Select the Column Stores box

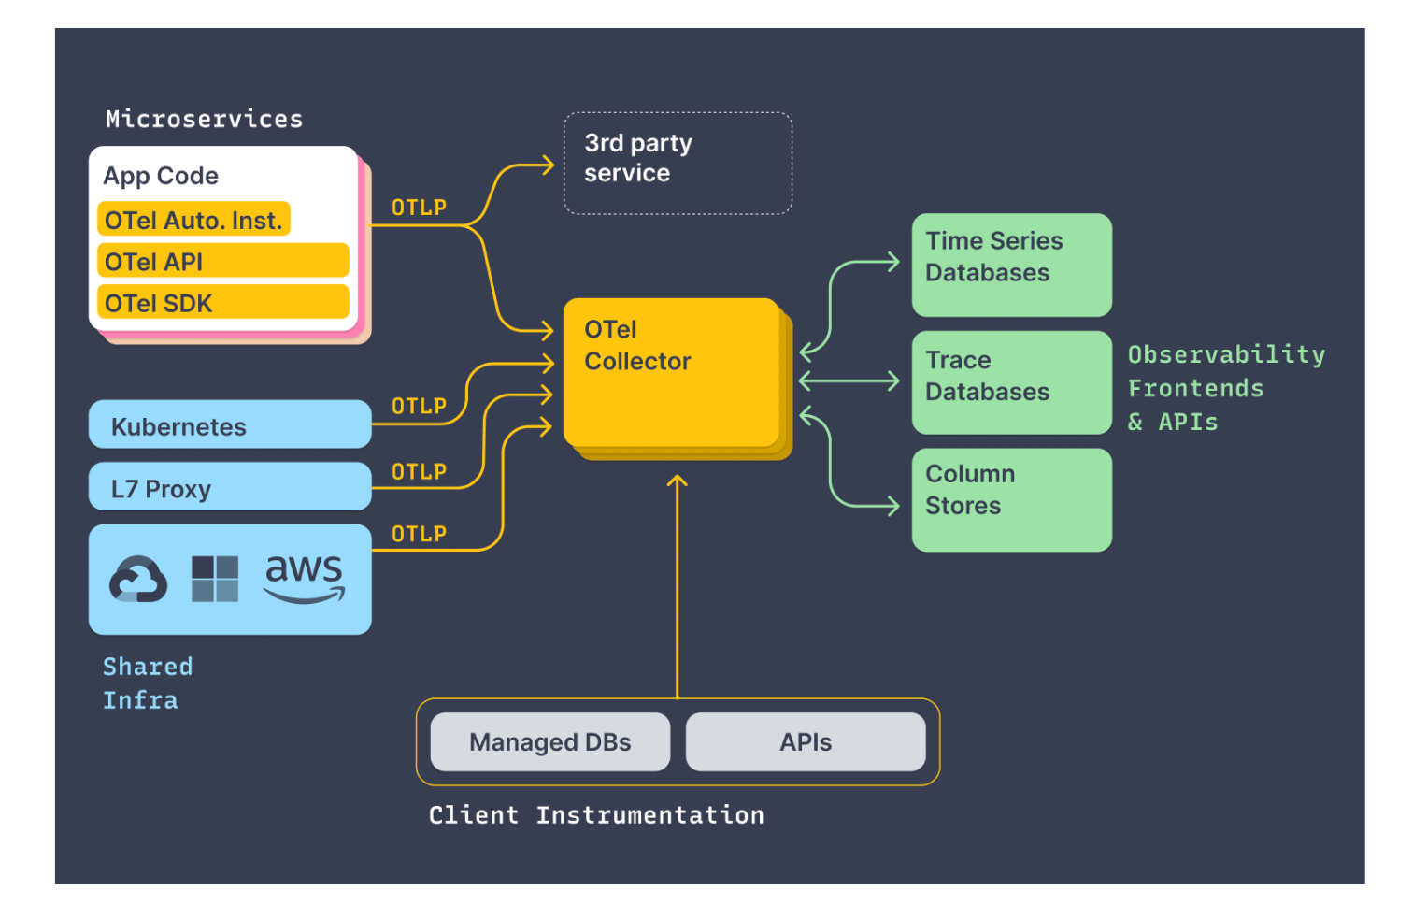click(1011, 500)
